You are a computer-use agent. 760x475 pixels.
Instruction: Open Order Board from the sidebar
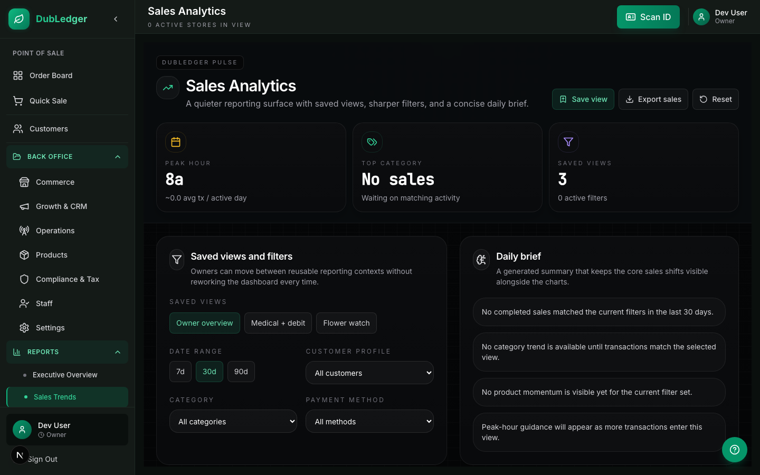(67, 75)
